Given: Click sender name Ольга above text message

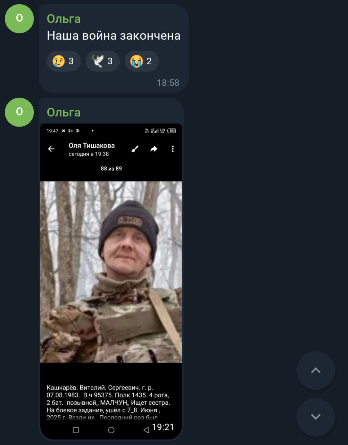Looking at the screenshot, I should [64, 19].
